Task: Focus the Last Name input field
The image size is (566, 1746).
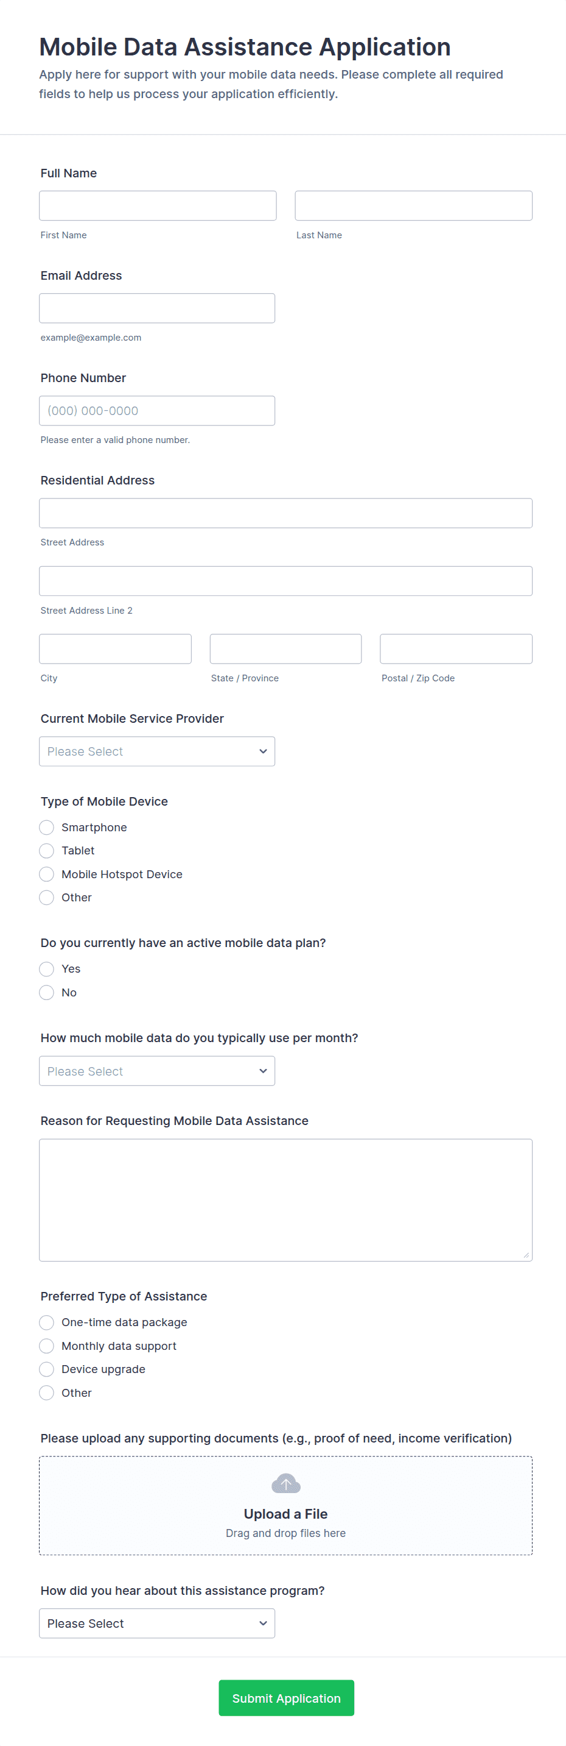Action: [x=414, y=206]
